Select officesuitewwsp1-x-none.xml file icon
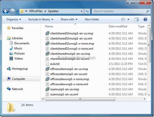This screenshot has width=154, height=117. coord(47,84)
